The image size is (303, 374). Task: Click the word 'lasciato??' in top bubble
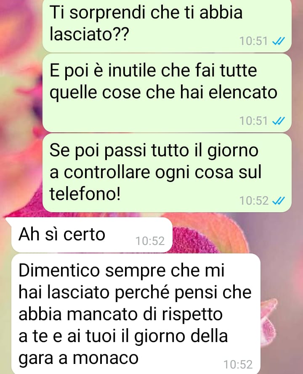89,34
